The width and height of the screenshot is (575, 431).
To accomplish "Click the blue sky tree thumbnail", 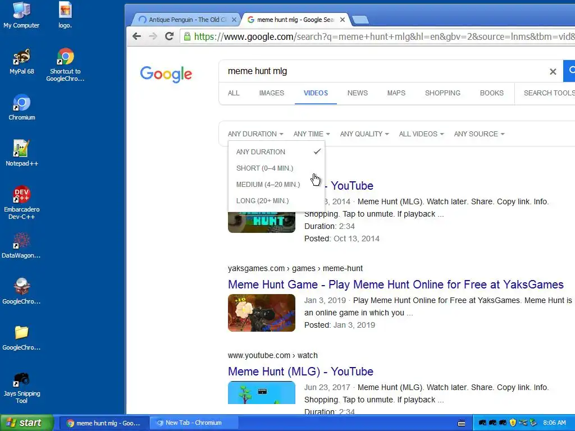I will click(262, 392).
